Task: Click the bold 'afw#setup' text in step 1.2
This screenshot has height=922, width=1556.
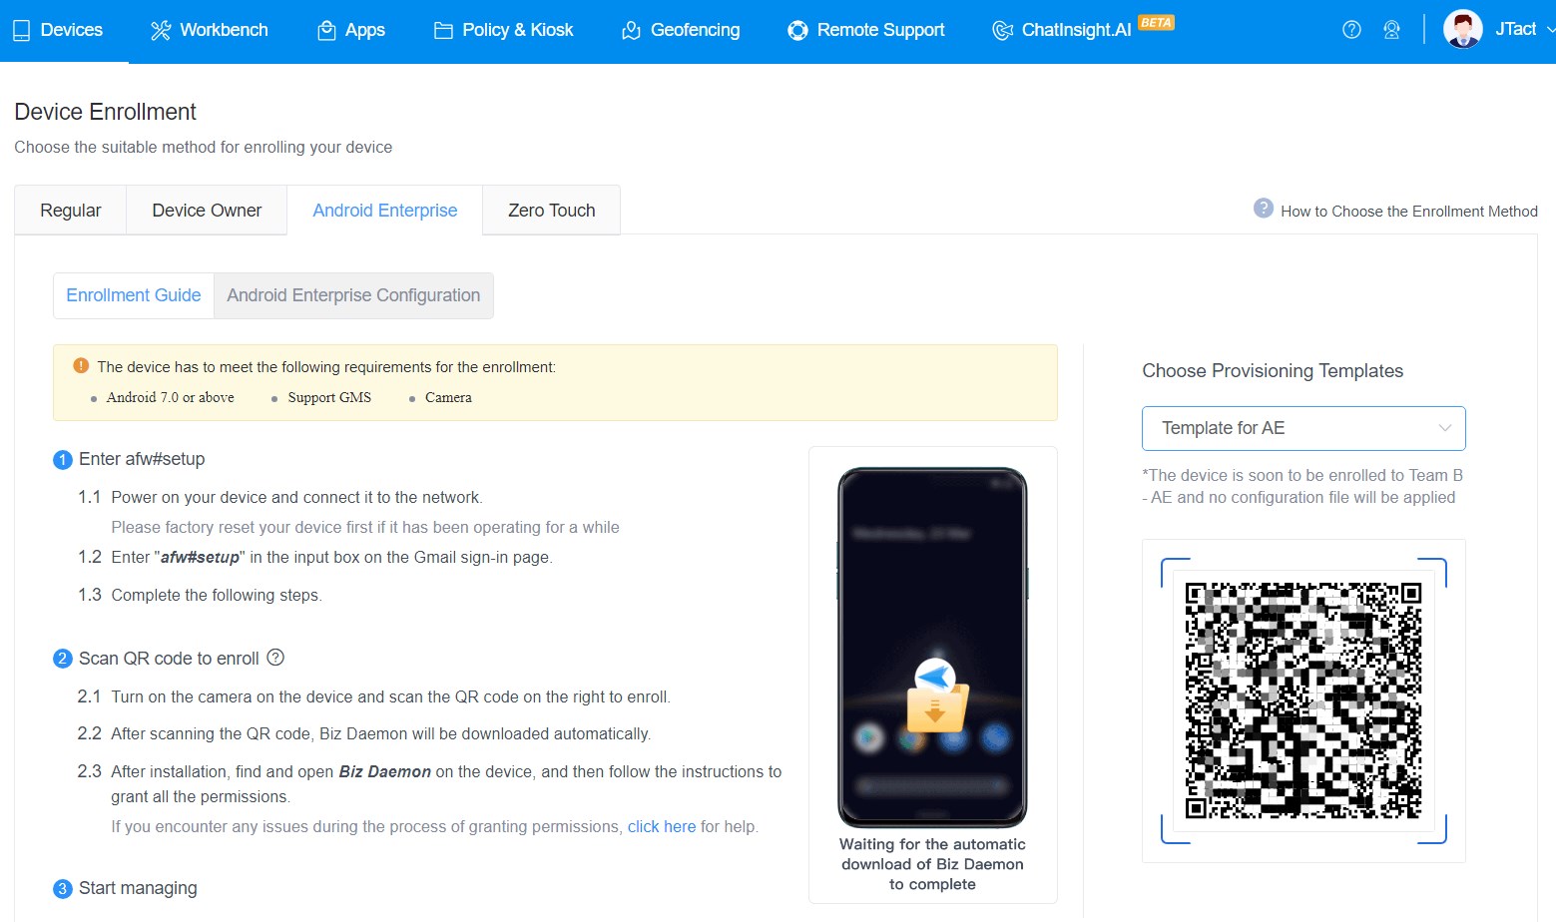Action: (x=200, y=557)
